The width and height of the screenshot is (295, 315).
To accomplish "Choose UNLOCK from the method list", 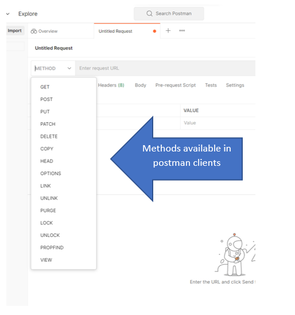I will (64, 235).
